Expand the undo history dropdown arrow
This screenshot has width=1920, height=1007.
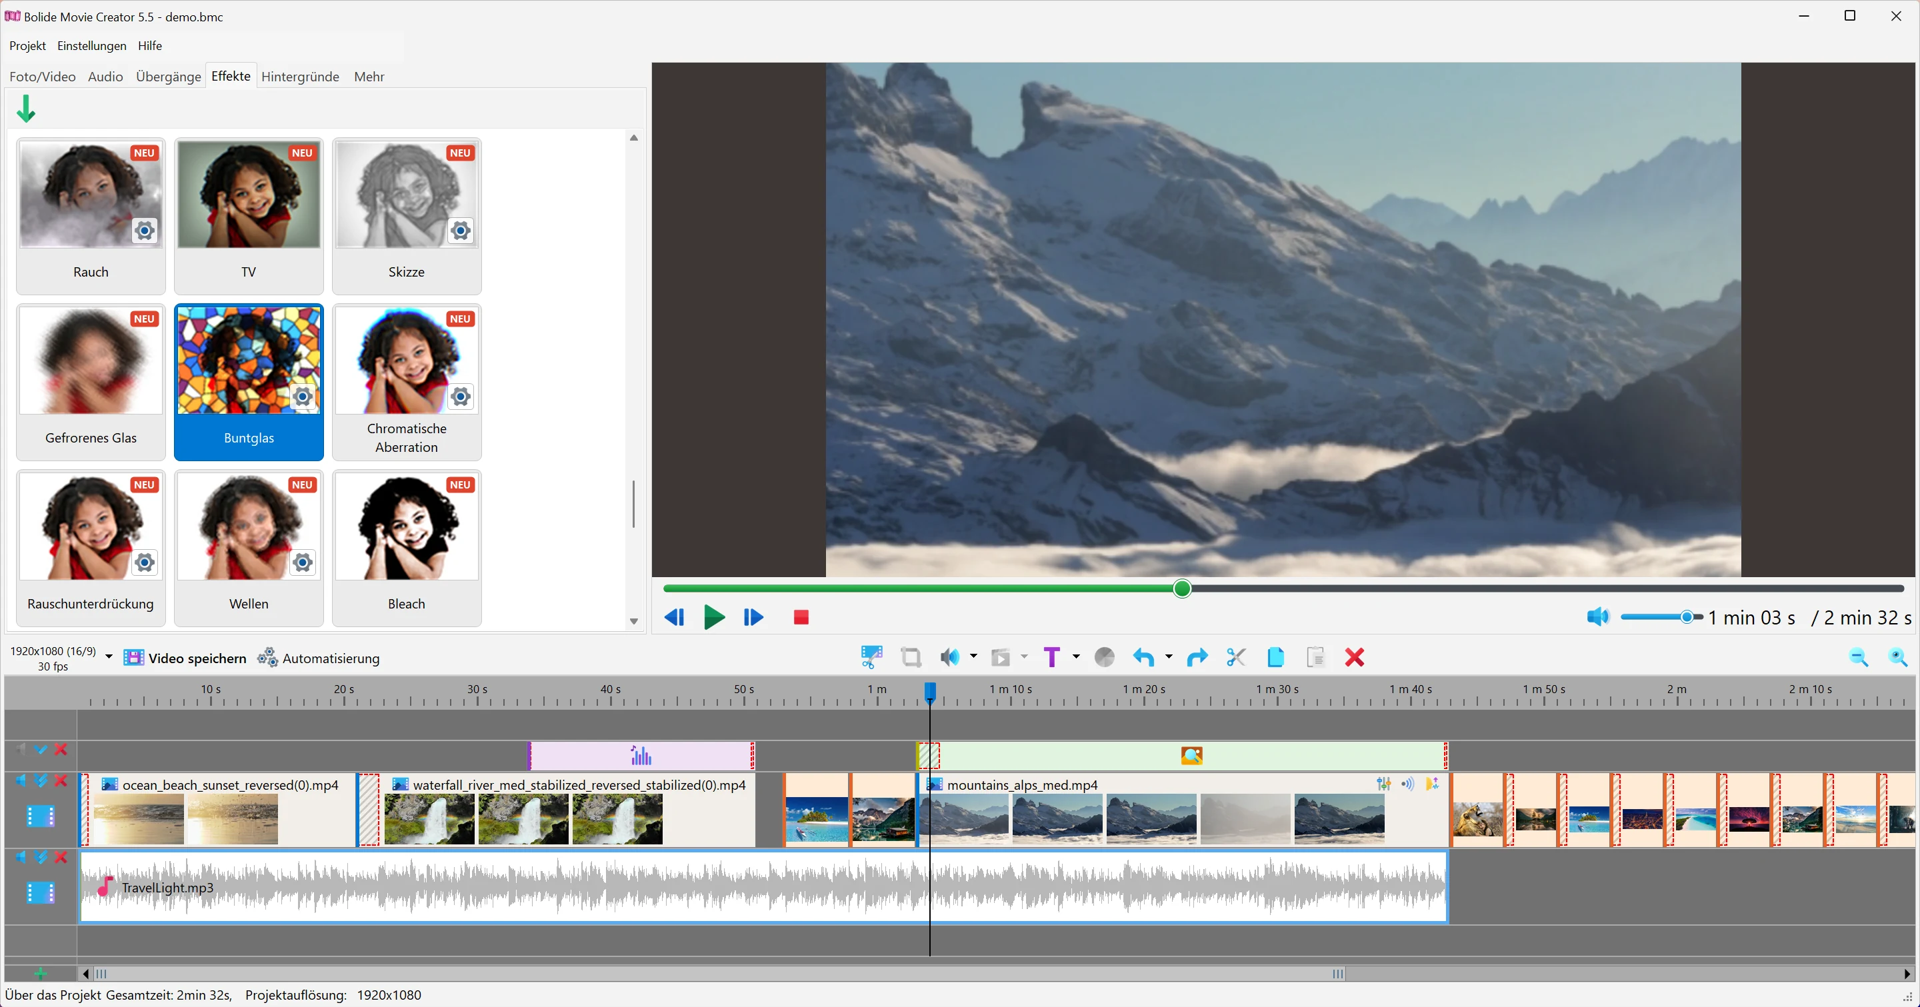[x=1168, y=656]
